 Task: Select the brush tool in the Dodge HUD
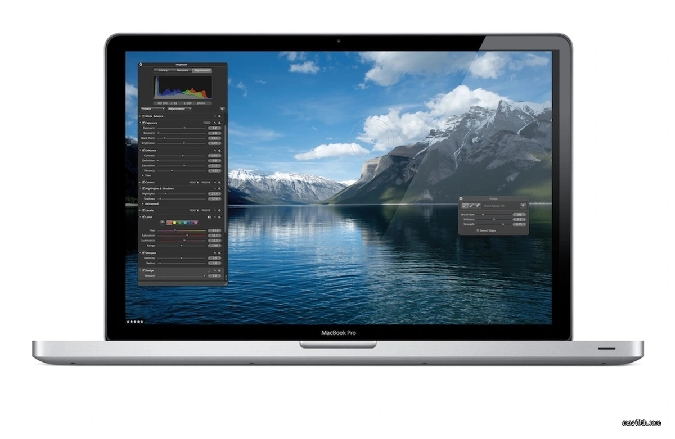[464, 205]
